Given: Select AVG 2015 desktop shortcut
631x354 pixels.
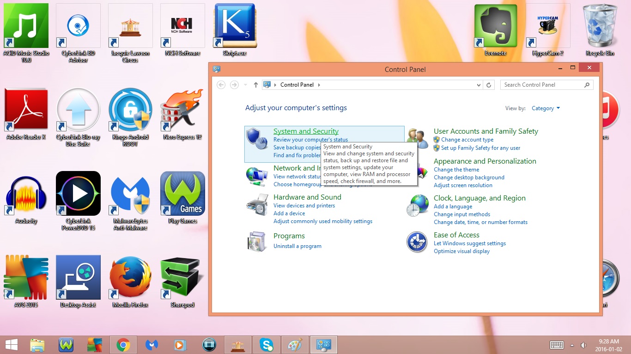Looking at the screenshot, I should pyautogui.click(x=26, y=282).
